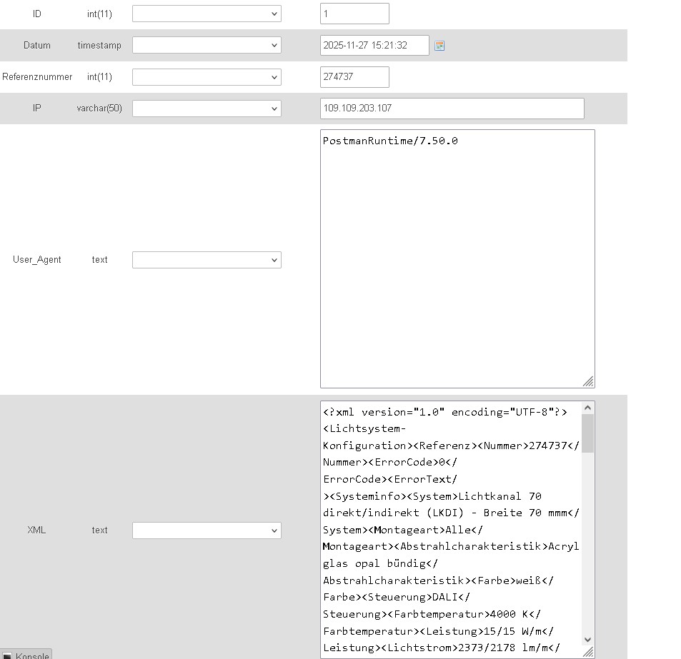Expand the function dropdown for IP
681x659 pixels.
coord(207,109)
